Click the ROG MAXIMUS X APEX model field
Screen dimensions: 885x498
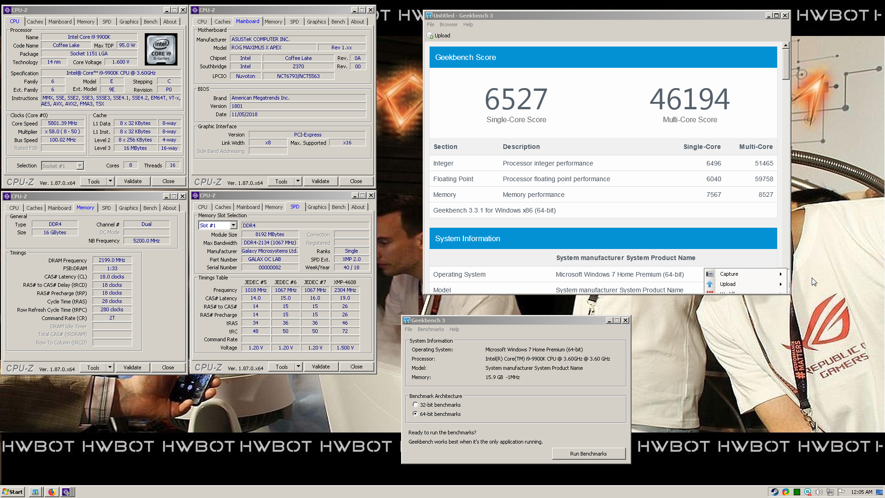[273, 47]
